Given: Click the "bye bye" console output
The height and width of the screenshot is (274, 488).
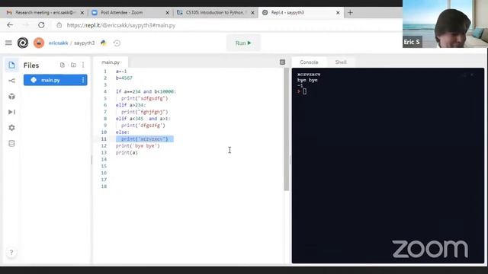Looking at the screenshot, I should (307, 80).
